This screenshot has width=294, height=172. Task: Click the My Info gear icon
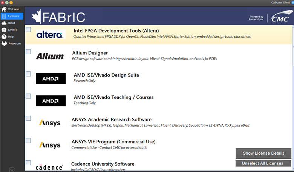(x=4, y=30)
